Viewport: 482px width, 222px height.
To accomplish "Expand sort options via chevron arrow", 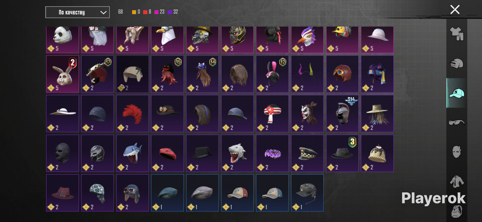I will click(x=103, y=12).
